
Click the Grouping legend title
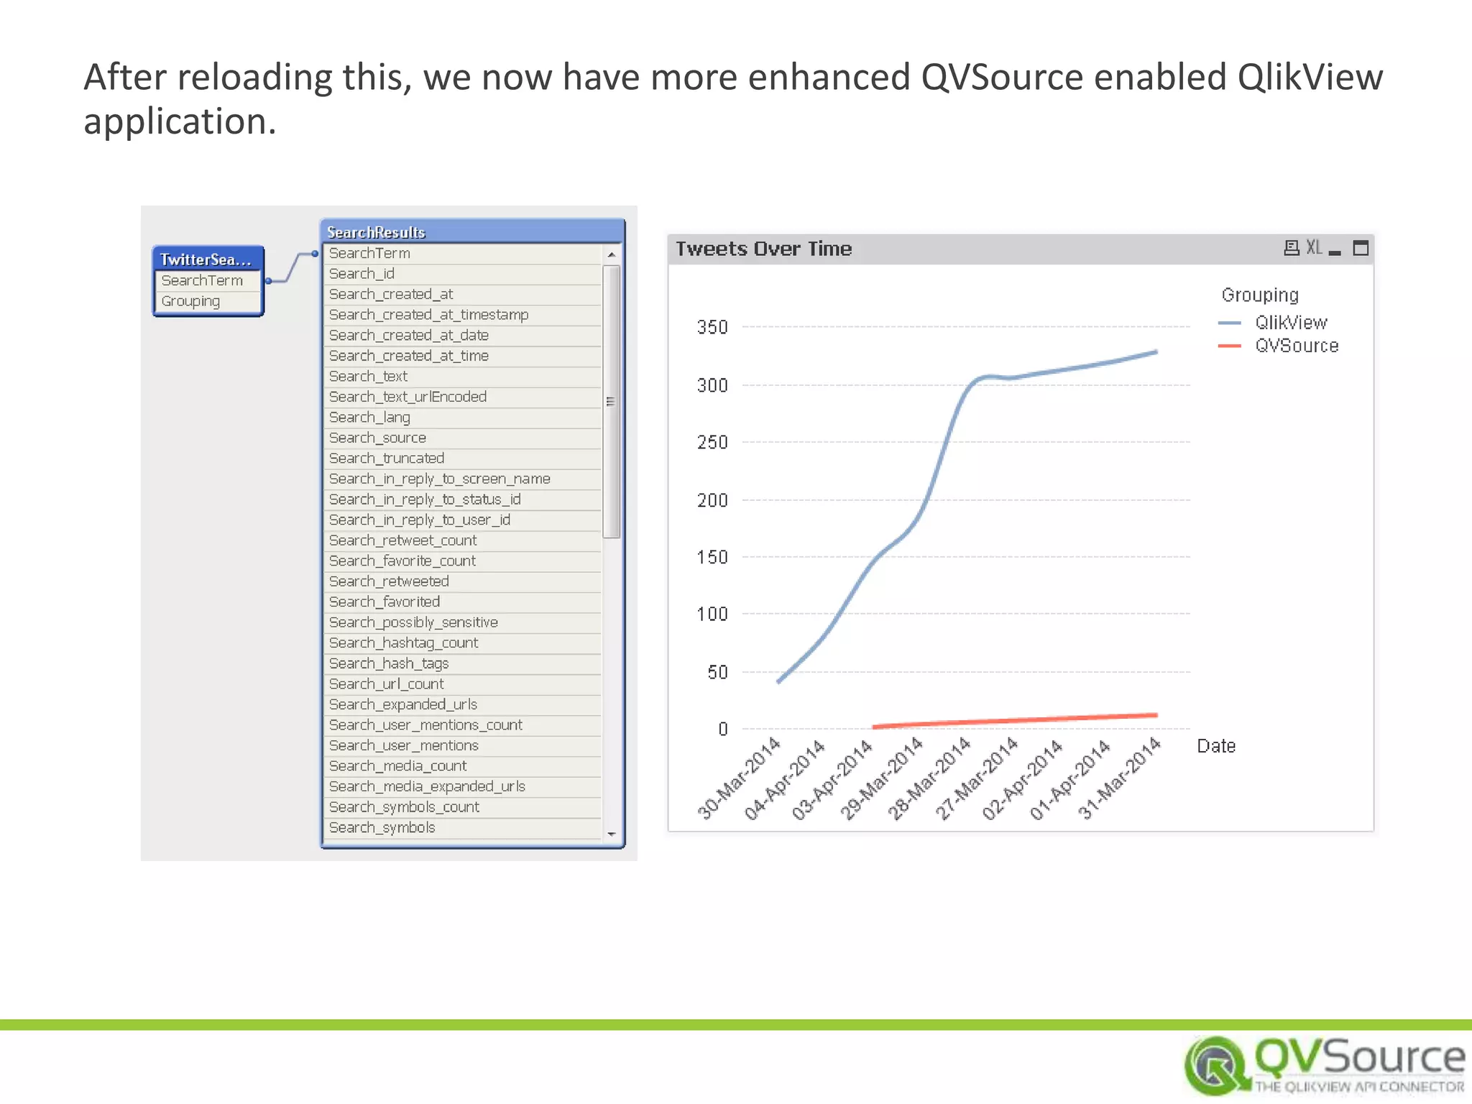pos(1260,295)
